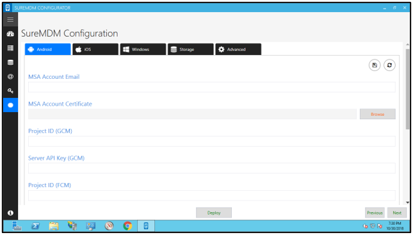Open the email at-sign sidebar icon
The height and width of the screenshot is (235, 413).
pos(10,76)
